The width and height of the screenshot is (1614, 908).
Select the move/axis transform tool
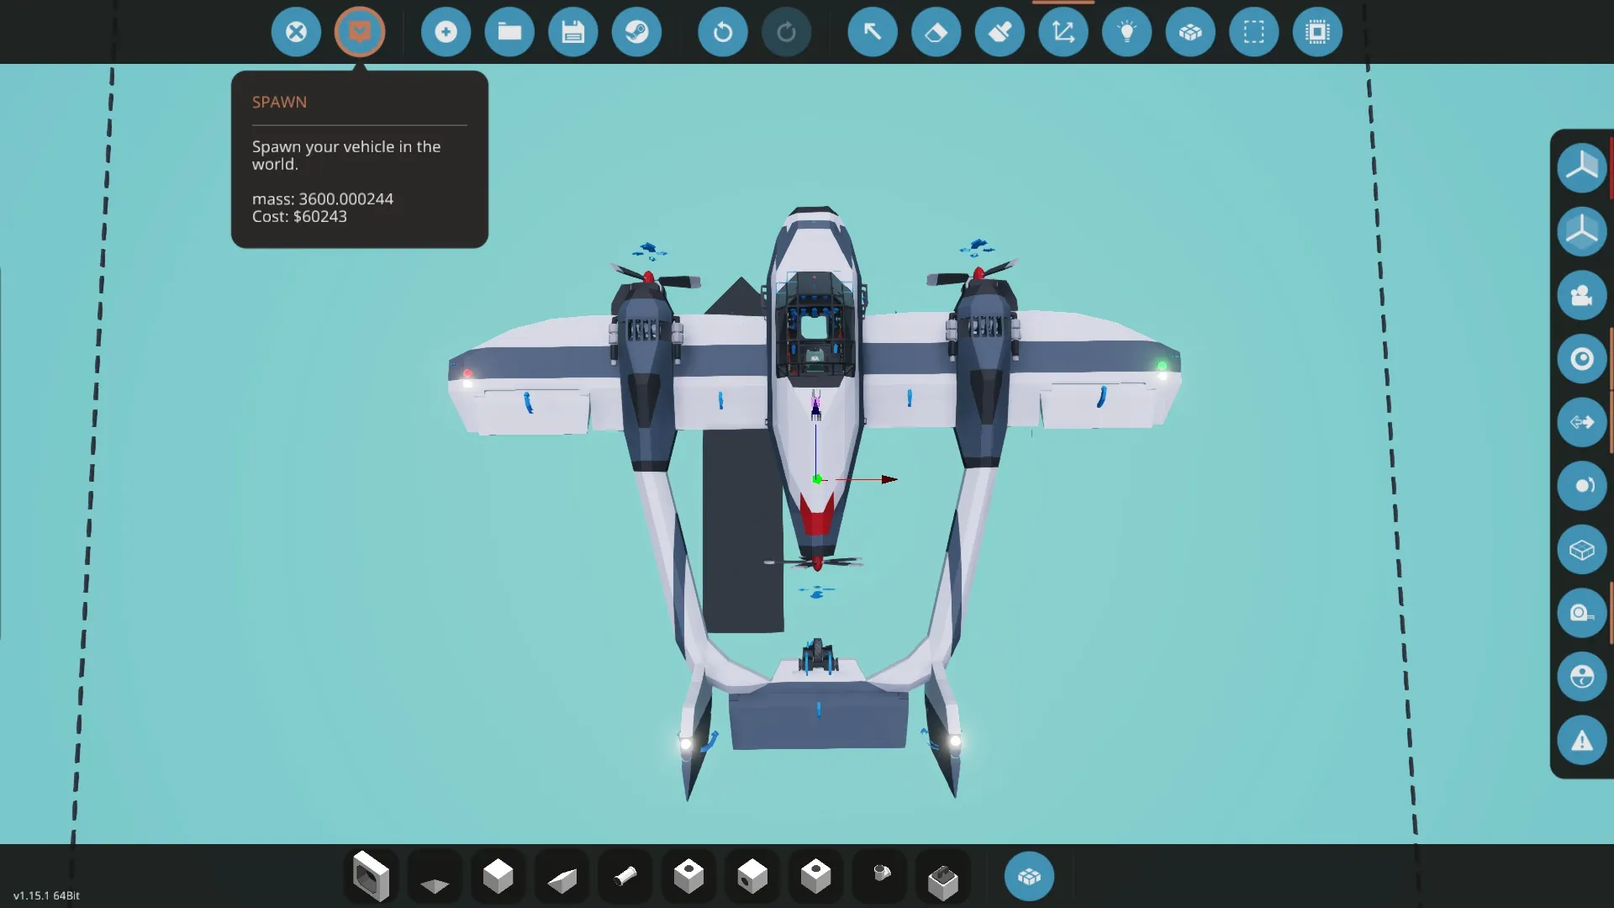click(x=1063, y=33)
